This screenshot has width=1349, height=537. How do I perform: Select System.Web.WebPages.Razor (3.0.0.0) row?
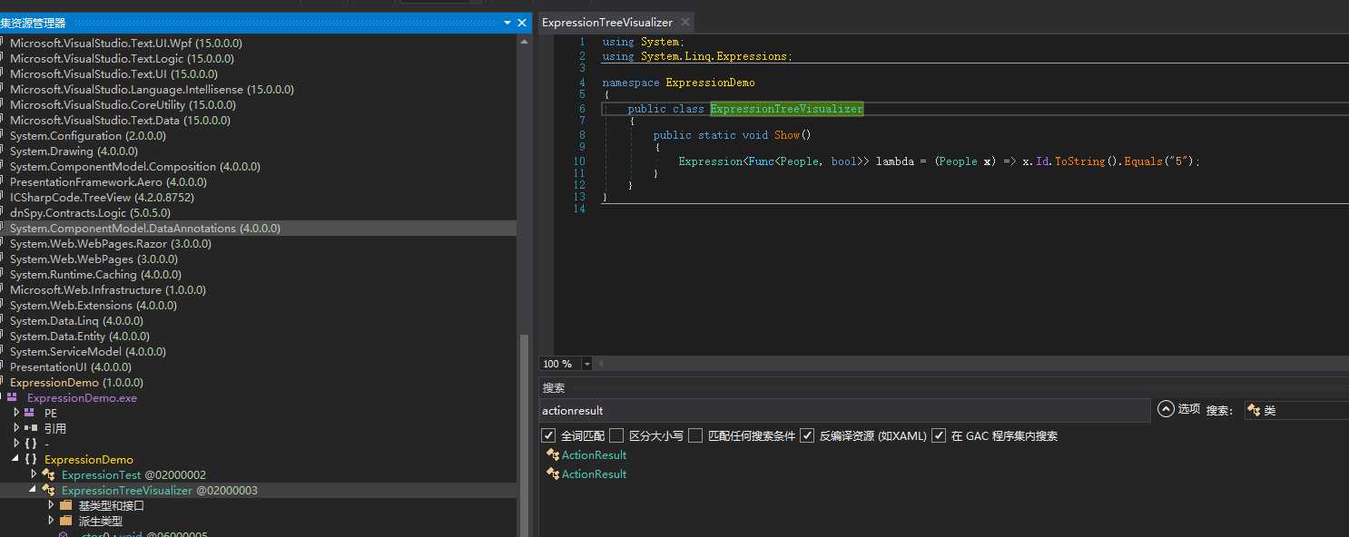click(259, 243)
